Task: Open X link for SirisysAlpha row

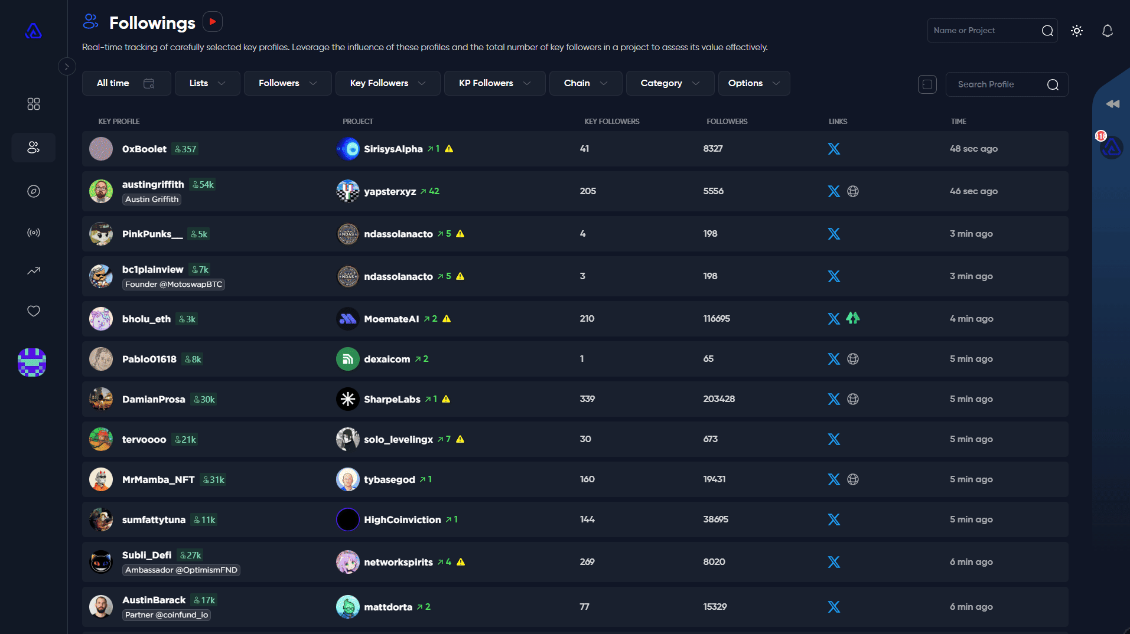Action: pyautogui.click(x=833, y=149)
